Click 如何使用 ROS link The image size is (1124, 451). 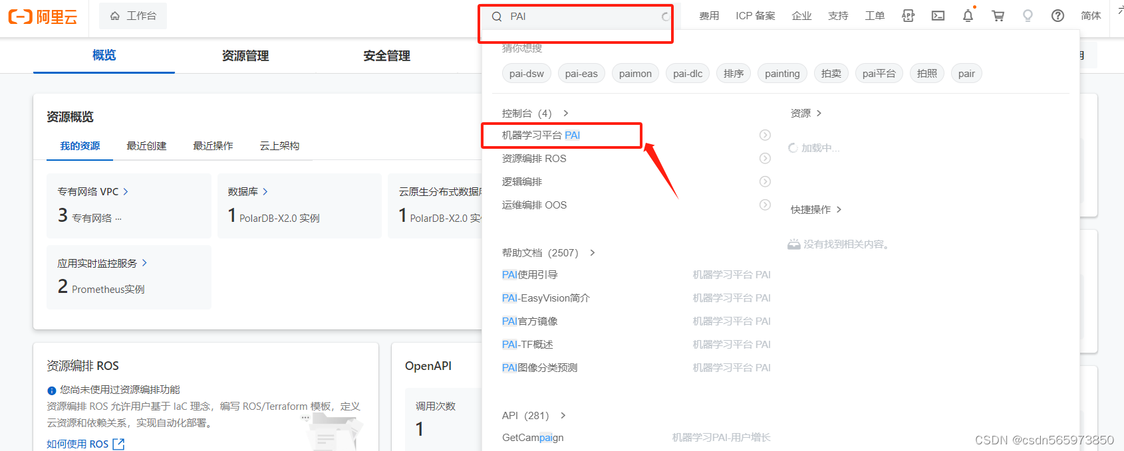[77, 444]
